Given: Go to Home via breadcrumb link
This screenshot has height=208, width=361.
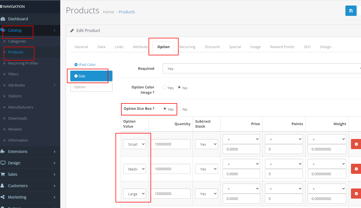Looking at the screenshot, I should [x=108, y=12].
